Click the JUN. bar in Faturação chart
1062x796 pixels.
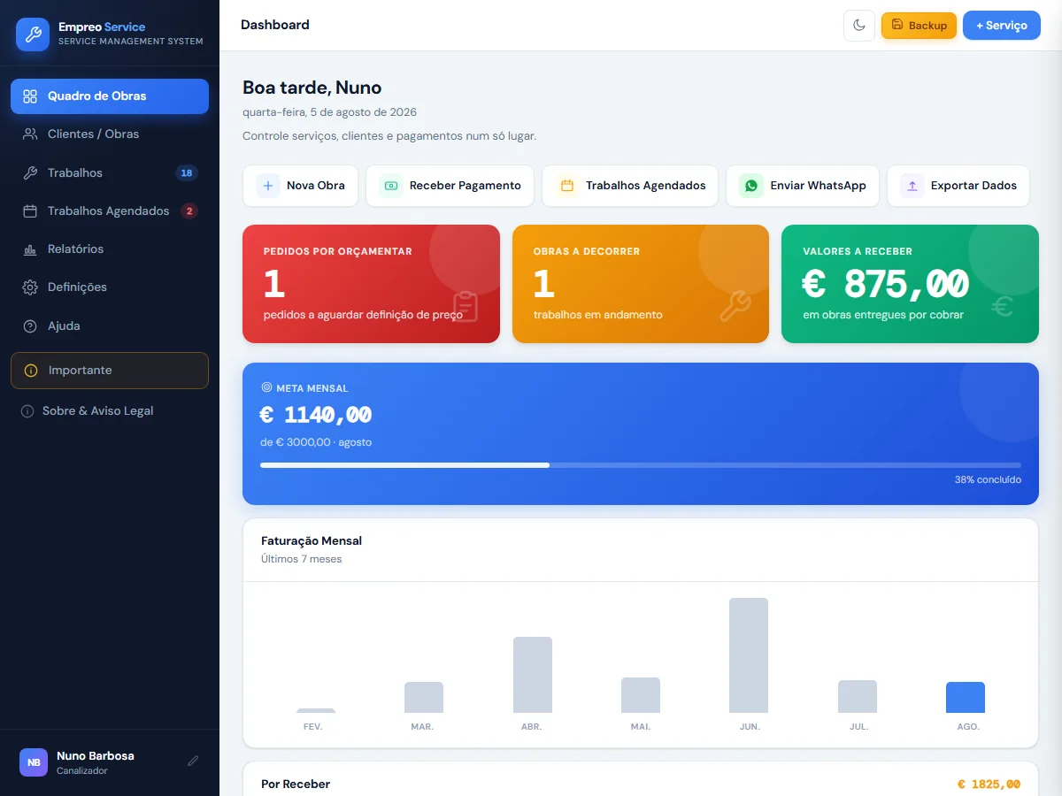click(x=749, y=655)
